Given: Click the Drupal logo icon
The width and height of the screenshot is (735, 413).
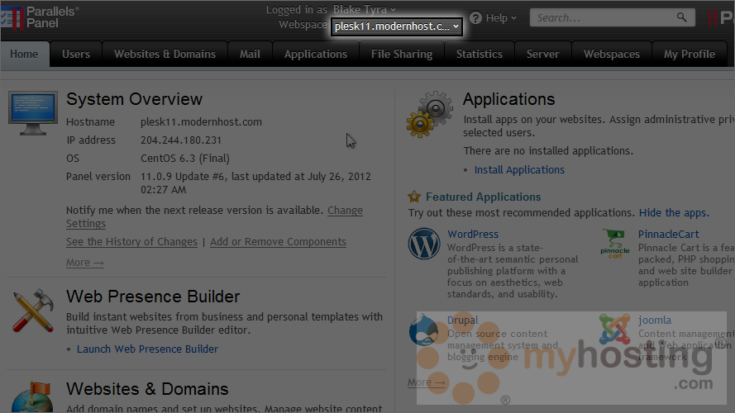Looking at the screenshot, I should 423,330.
